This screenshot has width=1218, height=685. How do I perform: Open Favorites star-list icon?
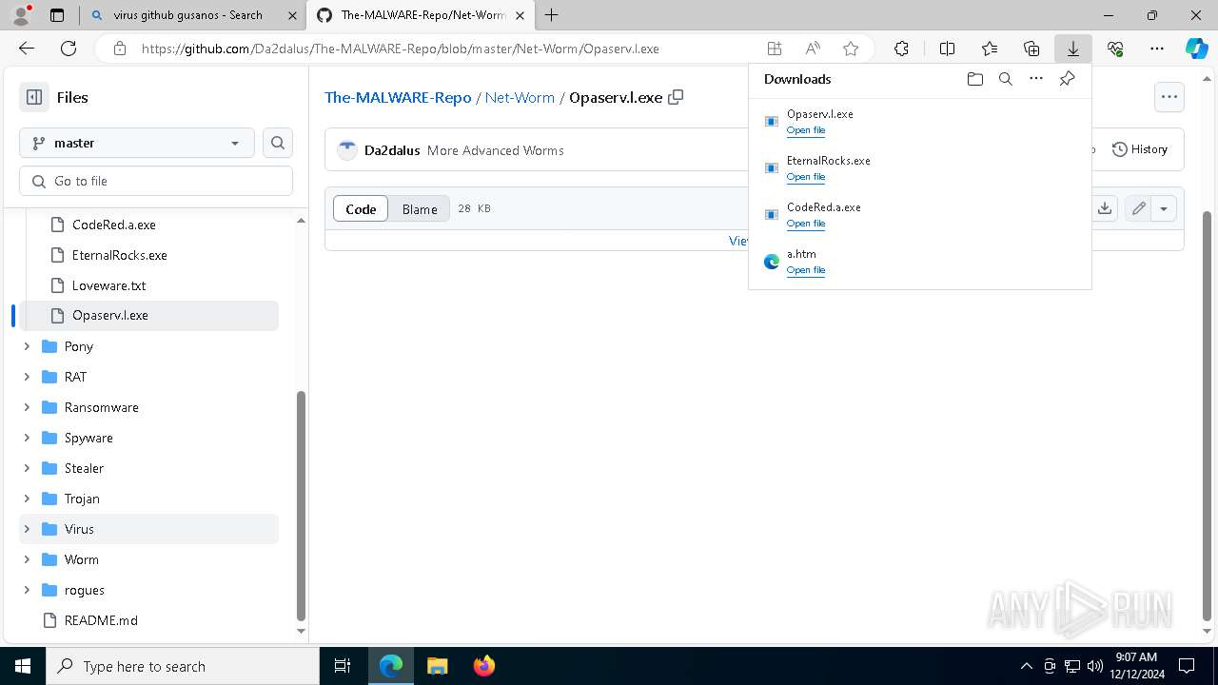989,49
